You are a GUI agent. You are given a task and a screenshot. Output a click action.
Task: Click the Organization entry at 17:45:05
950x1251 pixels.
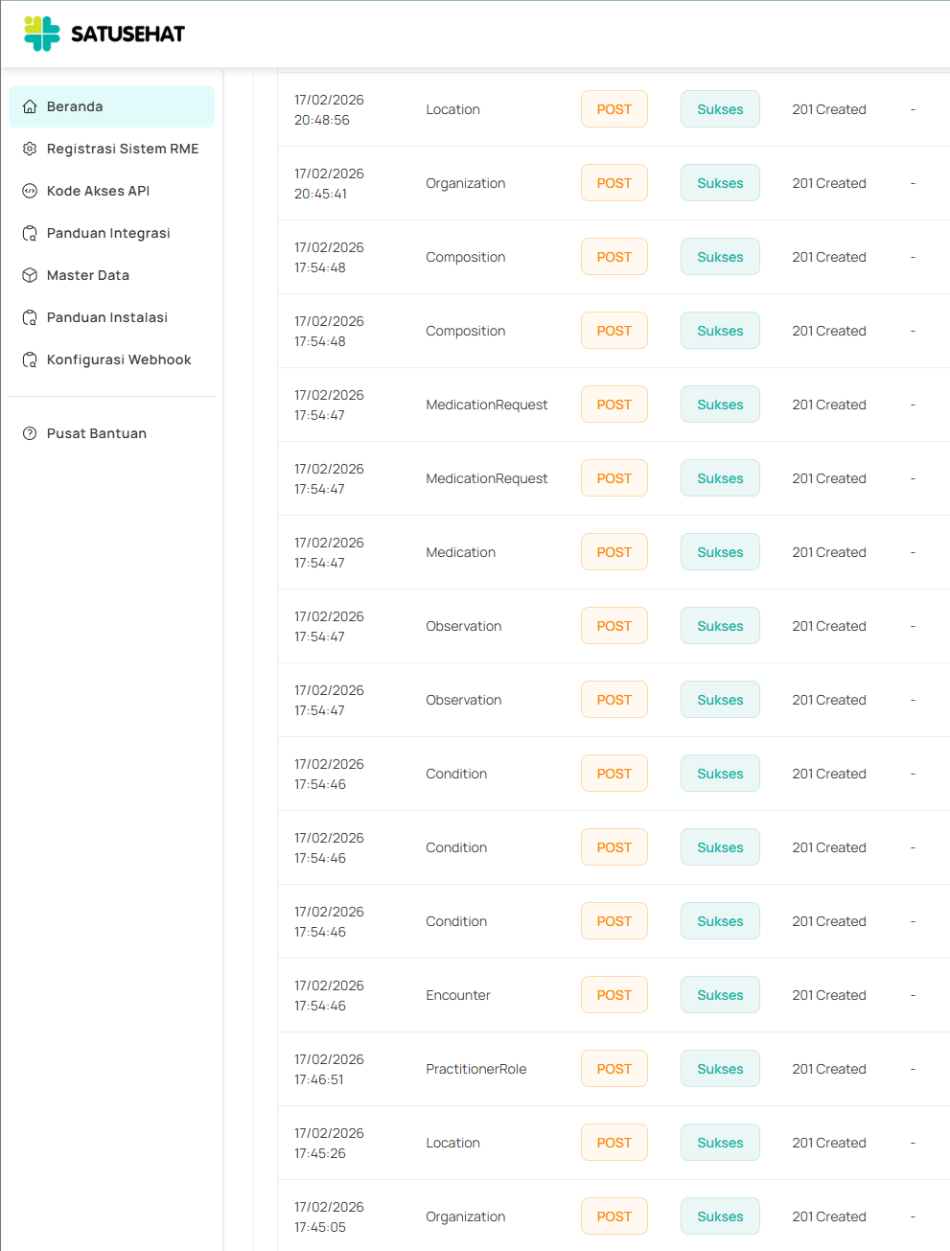[x=466, y=1216]
